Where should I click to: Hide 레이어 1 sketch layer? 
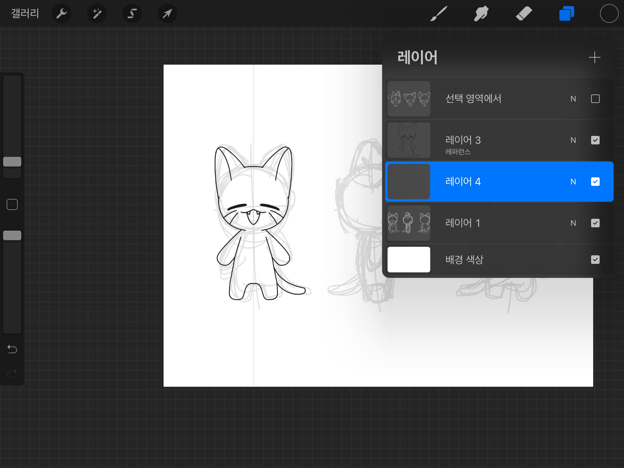click(595, 223)
